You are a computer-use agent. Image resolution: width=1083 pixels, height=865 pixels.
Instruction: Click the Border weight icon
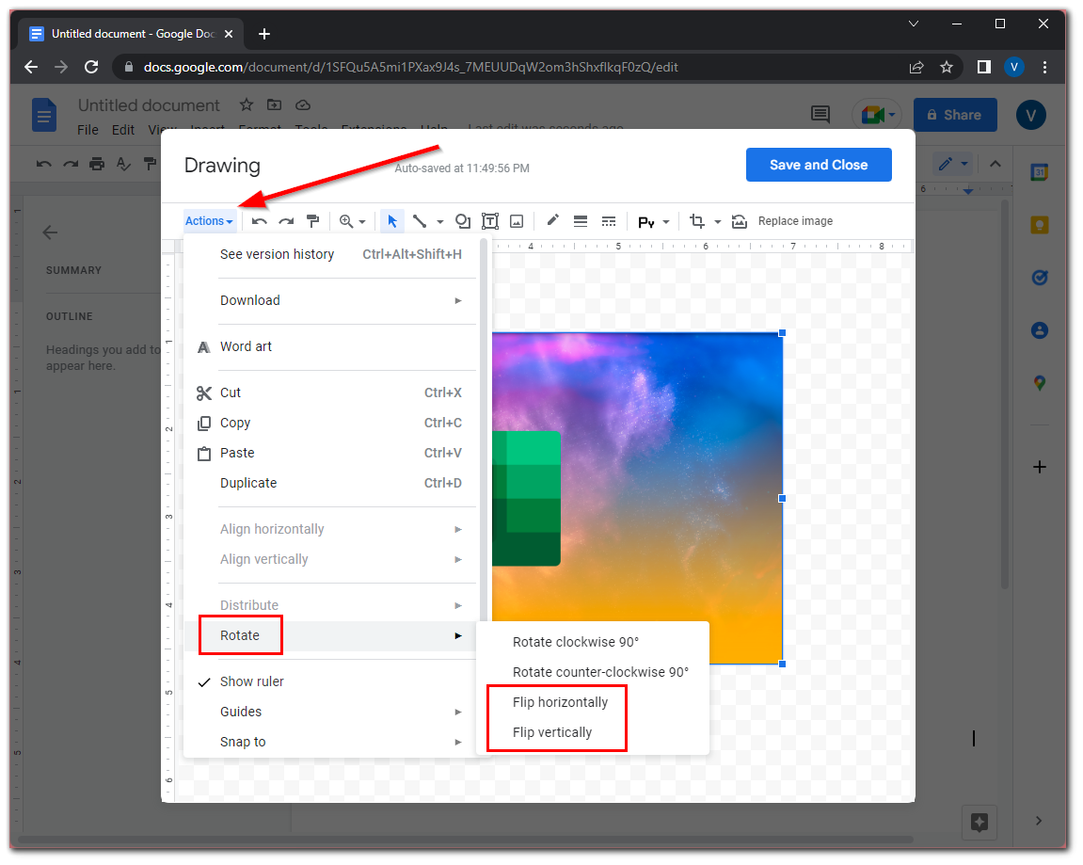click(x=580, y=220)
